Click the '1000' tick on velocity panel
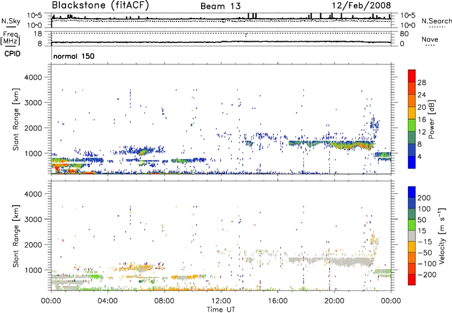452x313 pixels. coord(33,270)
